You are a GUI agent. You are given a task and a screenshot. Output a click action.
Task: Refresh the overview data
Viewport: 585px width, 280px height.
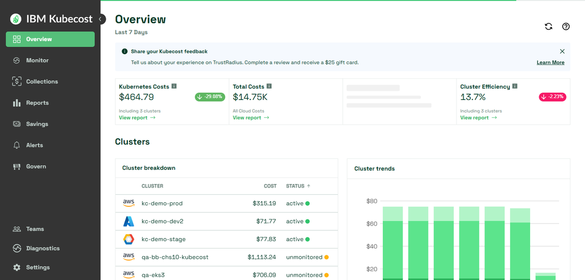click(x=548, y=26)
